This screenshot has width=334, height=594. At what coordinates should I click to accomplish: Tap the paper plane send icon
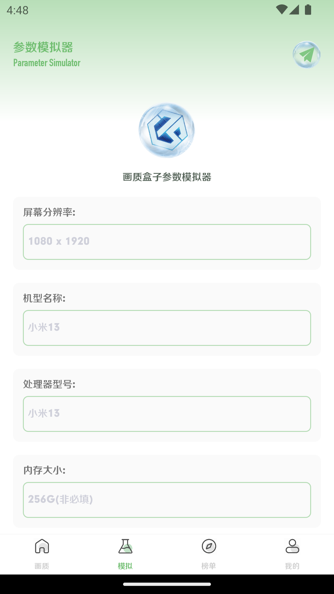[x=306, y=55]
